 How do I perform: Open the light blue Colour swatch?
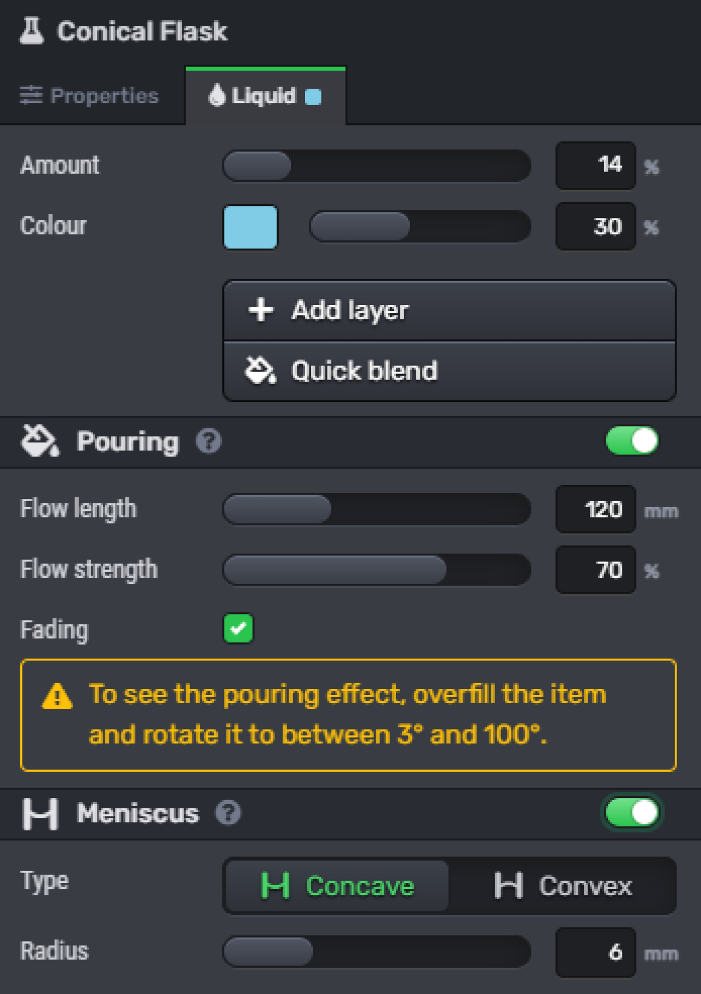click(x=250, y=227)
